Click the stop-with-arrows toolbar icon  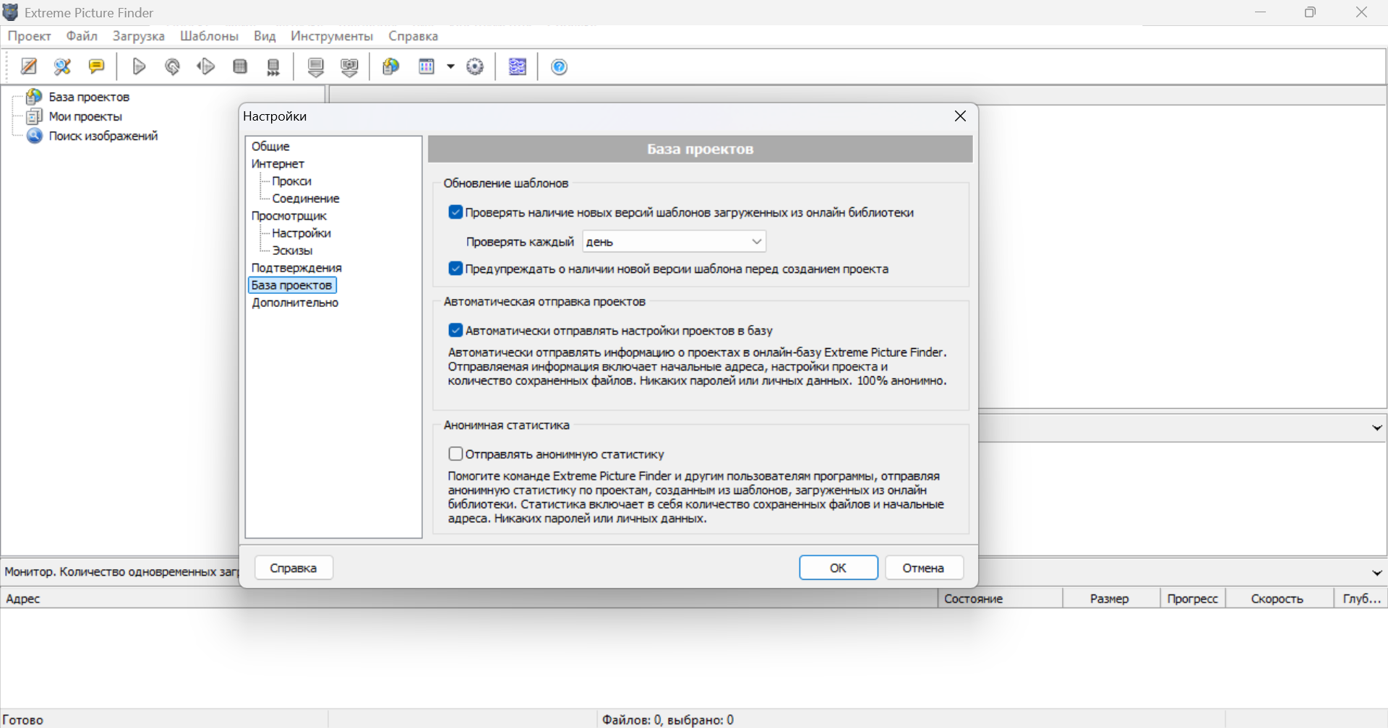(x=273, y=67)
